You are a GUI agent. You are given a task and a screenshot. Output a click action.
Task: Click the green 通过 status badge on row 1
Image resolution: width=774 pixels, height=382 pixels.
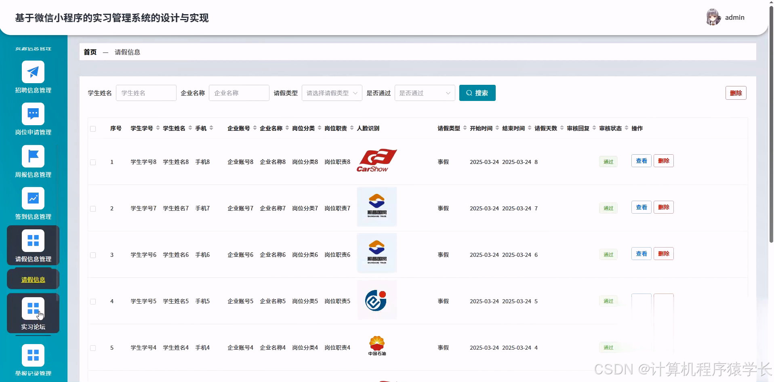coord(608,161)
